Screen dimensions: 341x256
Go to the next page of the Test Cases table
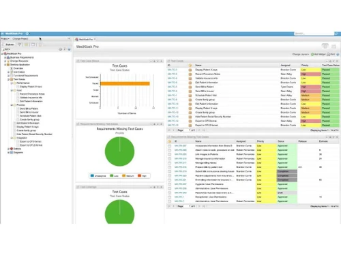coord(199,130)
